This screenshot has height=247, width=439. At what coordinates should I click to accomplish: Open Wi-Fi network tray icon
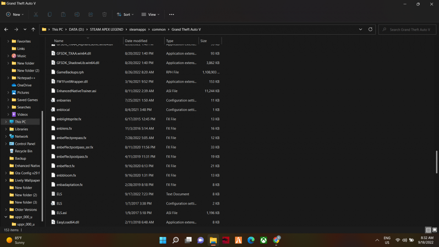pos(398,240)
